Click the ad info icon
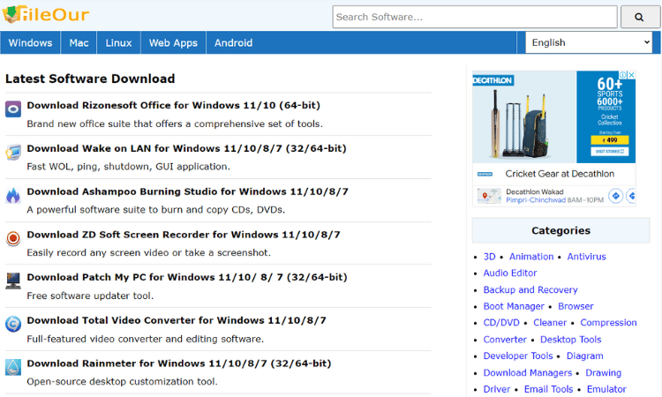The width and height of the screenshot is (662, 397). pos(623,75)
